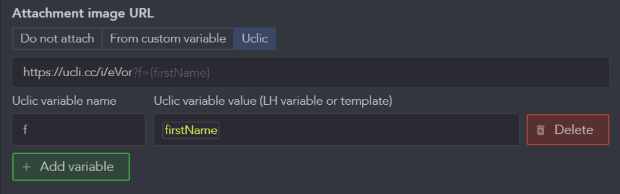This screenshot has height=194, width=620.
Task: Focus the Uclic URL input field
Action: [x=311, y=73]
